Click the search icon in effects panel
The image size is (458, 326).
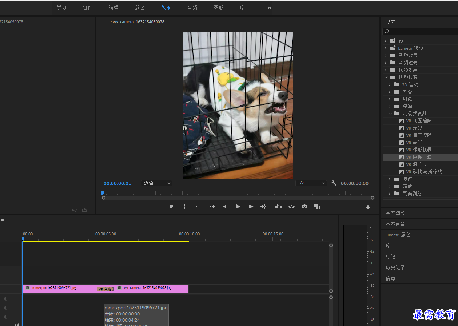click(x=387, y=32)
